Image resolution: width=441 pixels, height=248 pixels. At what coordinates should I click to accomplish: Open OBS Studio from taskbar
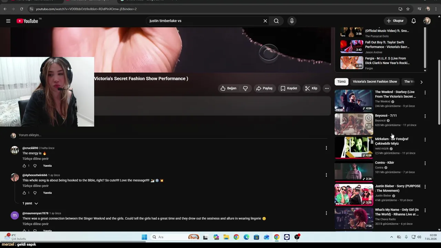tap(297, 237)
